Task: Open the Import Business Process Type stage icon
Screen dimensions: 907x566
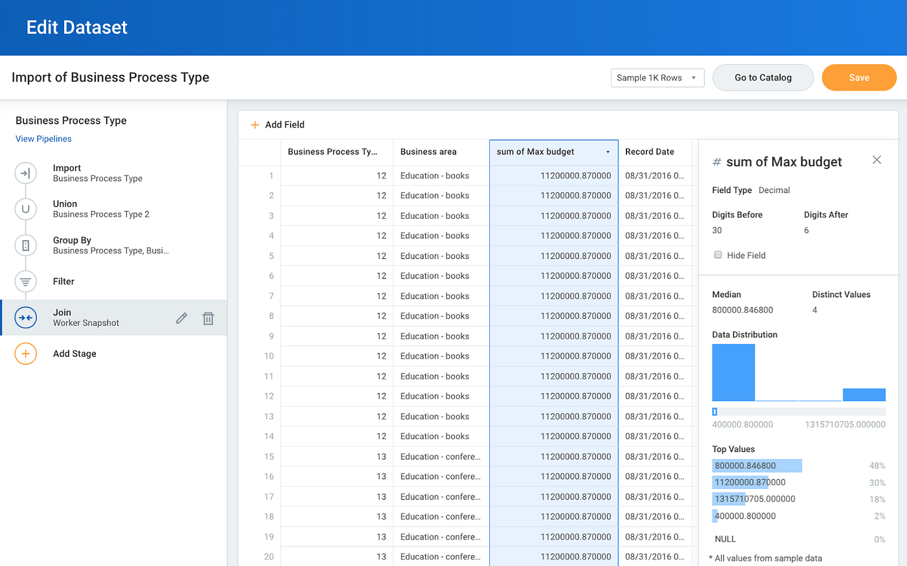Action: click(25, 173)
